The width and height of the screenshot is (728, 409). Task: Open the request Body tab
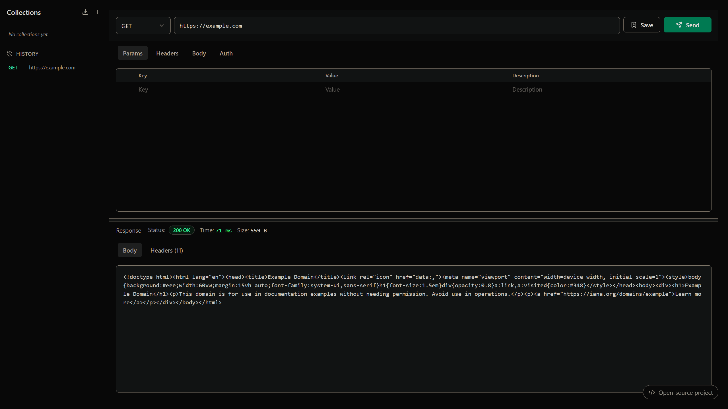click(x=199, y=53)
